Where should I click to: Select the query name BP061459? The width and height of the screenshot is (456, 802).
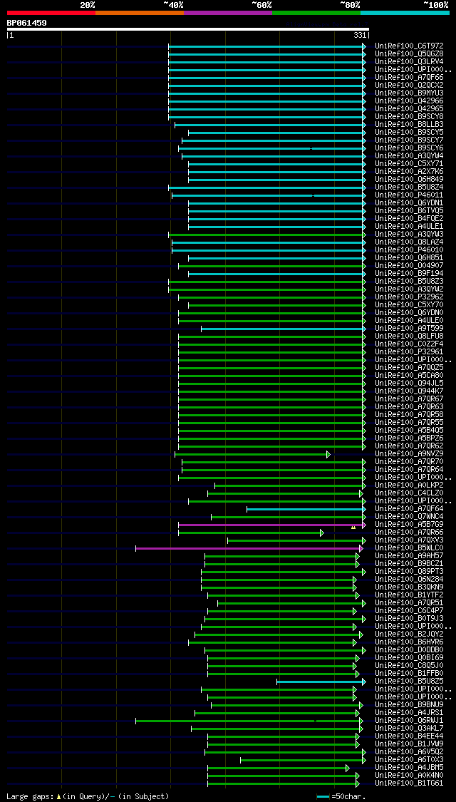pyautogui.click(x=26, y=23)
